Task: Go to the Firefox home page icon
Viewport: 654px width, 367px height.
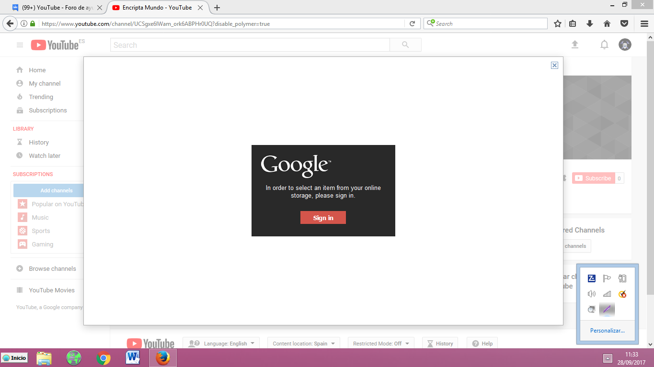Action: coord(607,23)
